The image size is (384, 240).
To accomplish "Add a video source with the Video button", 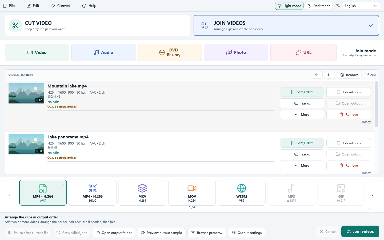I will [37, 53].
